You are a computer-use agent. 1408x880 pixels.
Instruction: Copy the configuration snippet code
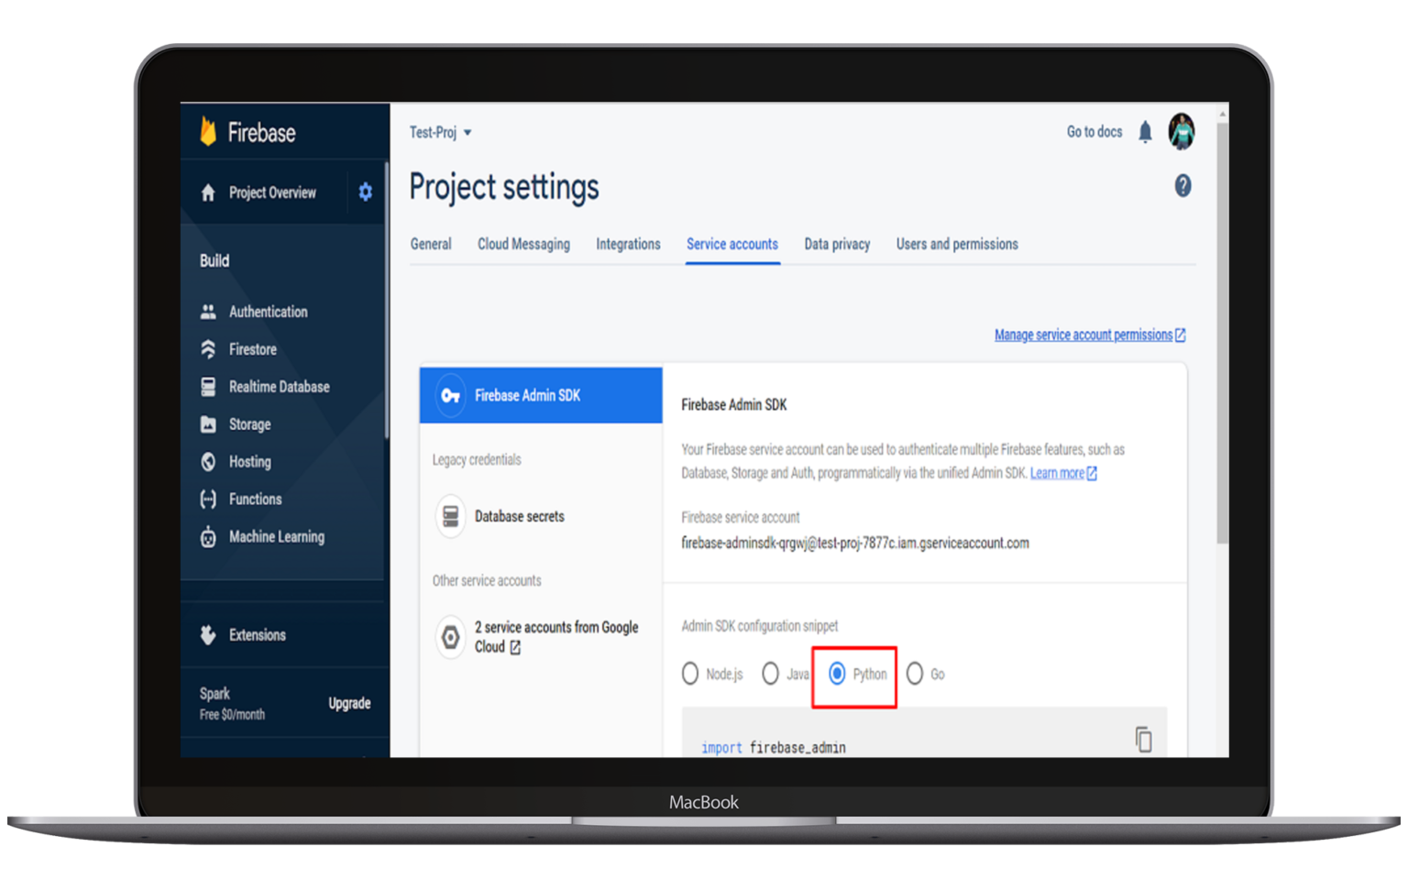(x=1143, y=739)
